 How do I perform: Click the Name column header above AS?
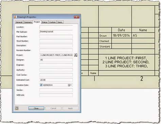pyautogui.click(x=143, y=30)
